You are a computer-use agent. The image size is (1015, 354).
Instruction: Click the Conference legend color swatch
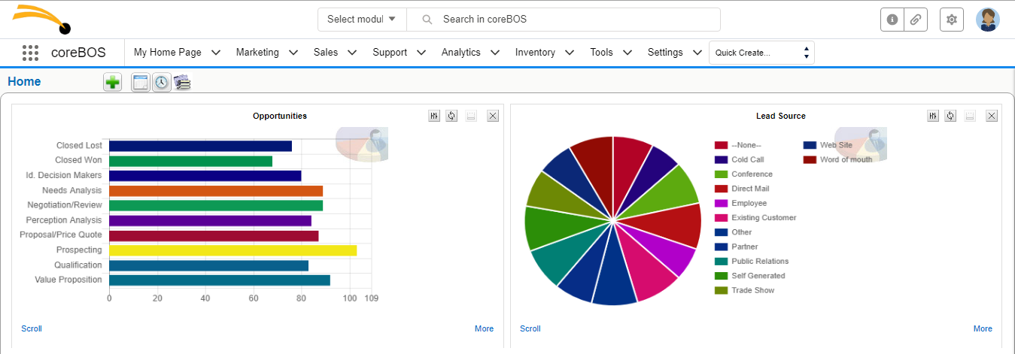(721, 174)
